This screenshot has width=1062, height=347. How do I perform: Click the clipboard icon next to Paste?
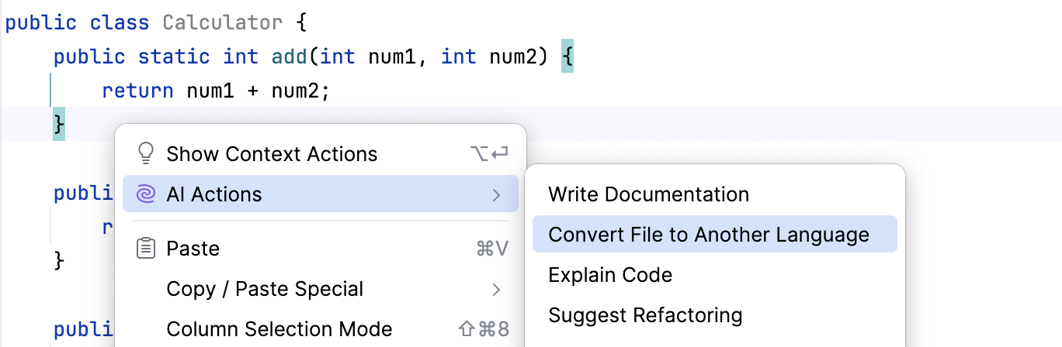pyautogui.click(x=145, y=249)
